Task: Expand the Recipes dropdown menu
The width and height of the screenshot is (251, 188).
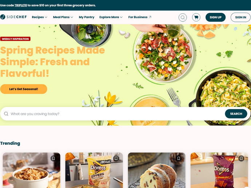Action: 39,17
